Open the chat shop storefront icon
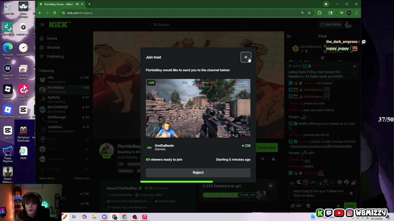The image size is (394, 221). (308, 206)
